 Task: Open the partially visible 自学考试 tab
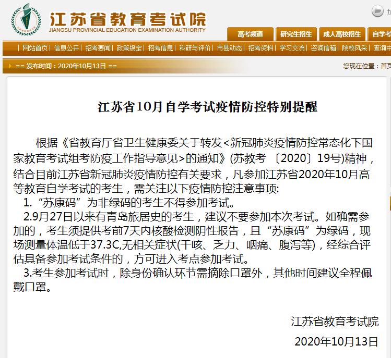click(381, 34)
